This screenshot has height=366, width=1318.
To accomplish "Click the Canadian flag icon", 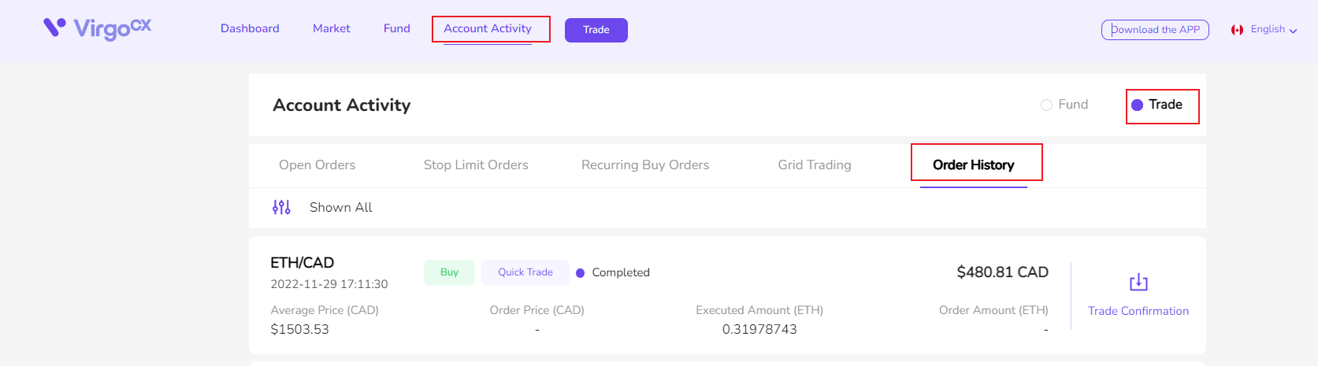I will (x=1237, y=30).
